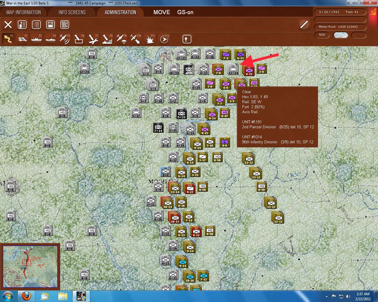Select the 10-13 red unit counter

point(175,218)
